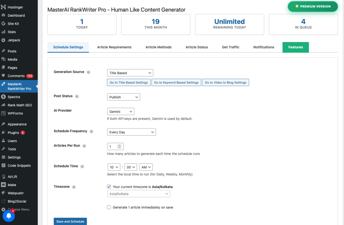This screenshot has height=225, width=344.
Task: Open the Generation Source dropdown
Action: pyautogui.click(x=130, y=73)
